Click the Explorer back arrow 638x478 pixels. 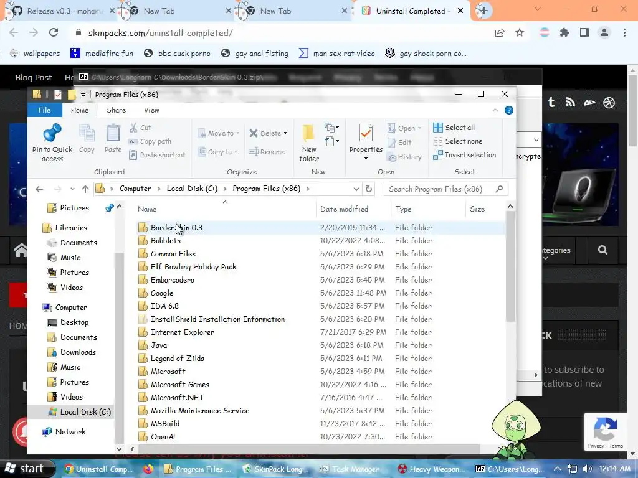point(39,189)
